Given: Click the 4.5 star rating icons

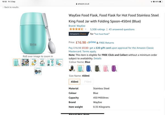Looking at the screenshot, I should 76,29.
